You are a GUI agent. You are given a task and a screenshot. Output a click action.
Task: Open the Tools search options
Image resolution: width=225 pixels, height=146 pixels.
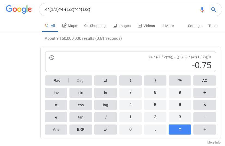213,26
